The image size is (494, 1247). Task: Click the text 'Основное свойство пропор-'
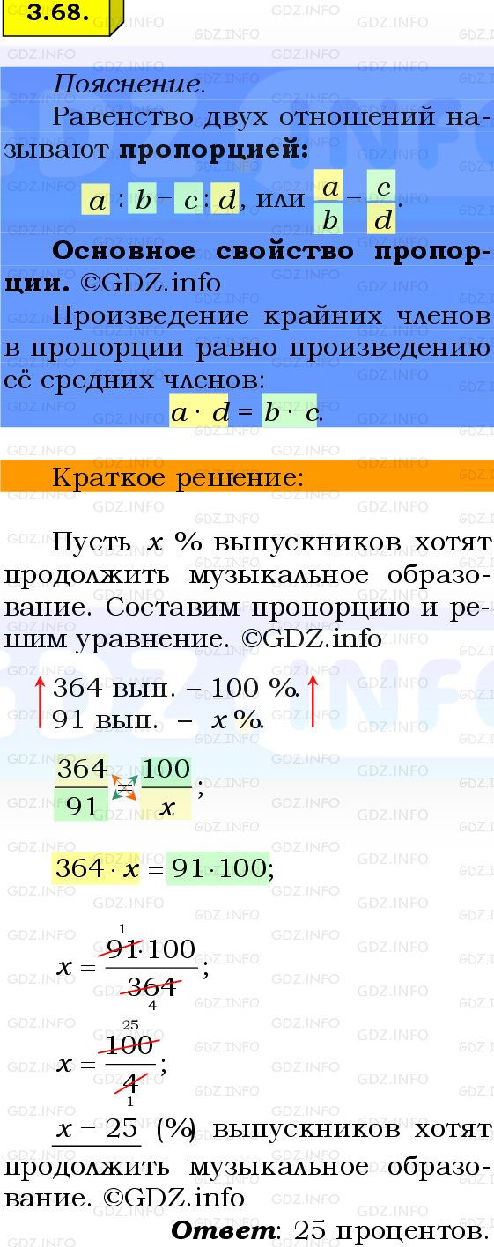(271, 251)
